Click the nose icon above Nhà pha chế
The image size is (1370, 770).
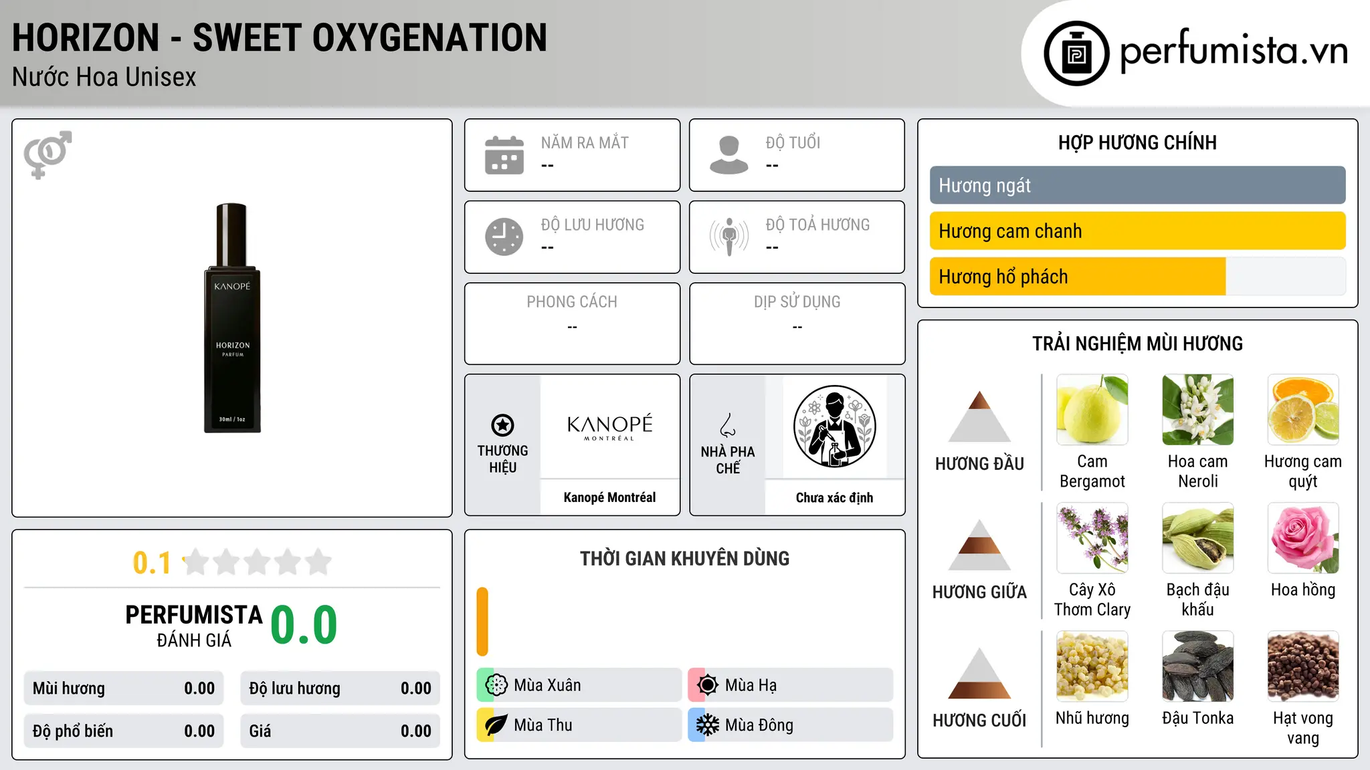(728, 425)
